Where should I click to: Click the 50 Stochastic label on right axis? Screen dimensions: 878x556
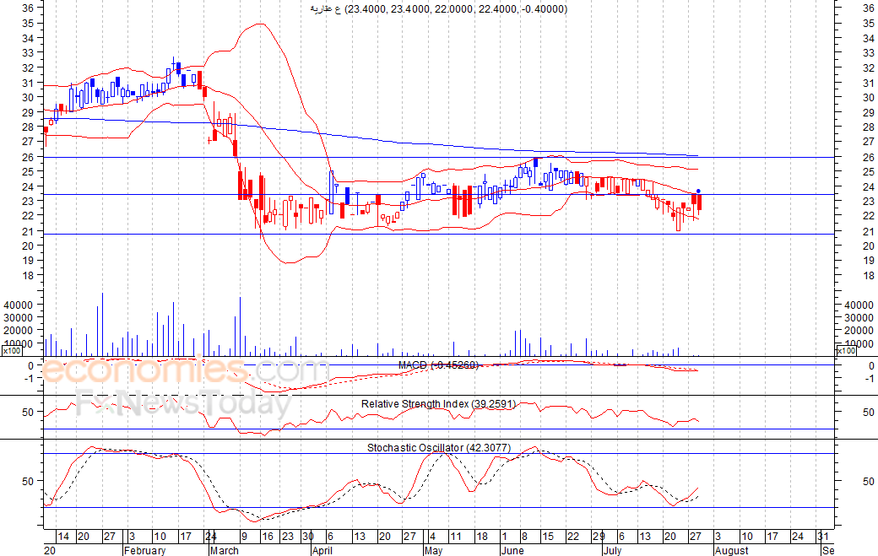[x=869, y=481]
